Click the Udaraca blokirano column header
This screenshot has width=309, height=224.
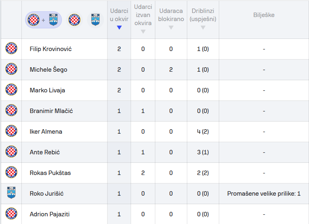pyautogui.click(x=171, y=15)
